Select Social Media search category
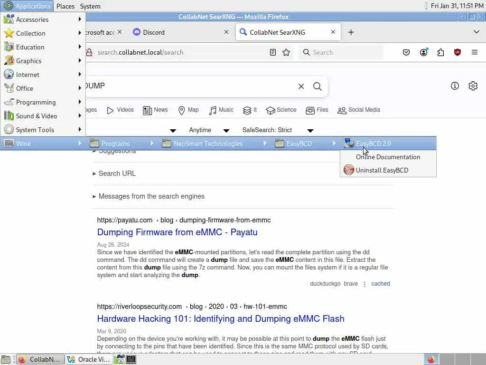 pos(359,110)
